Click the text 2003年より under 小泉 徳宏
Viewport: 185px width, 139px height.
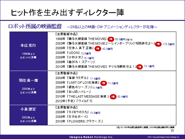pyautogui.click(x=28, y=118)
